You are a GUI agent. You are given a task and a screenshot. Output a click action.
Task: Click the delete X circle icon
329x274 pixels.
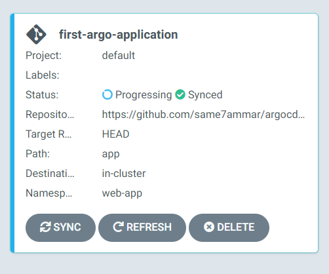point(209,227)
